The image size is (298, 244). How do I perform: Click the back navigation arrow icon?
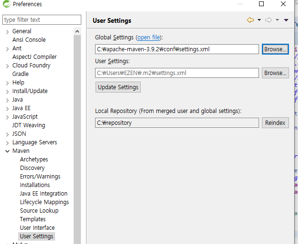click(250, 20)
